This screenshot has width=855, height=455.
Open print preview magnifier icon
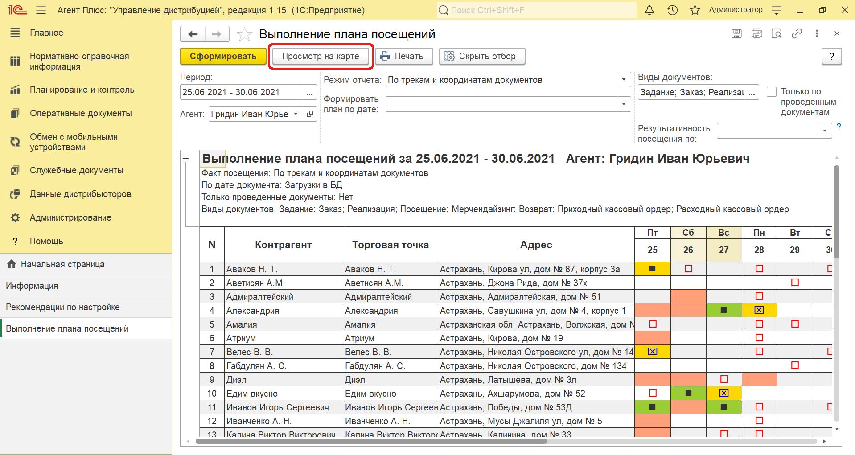pos(777,33)
